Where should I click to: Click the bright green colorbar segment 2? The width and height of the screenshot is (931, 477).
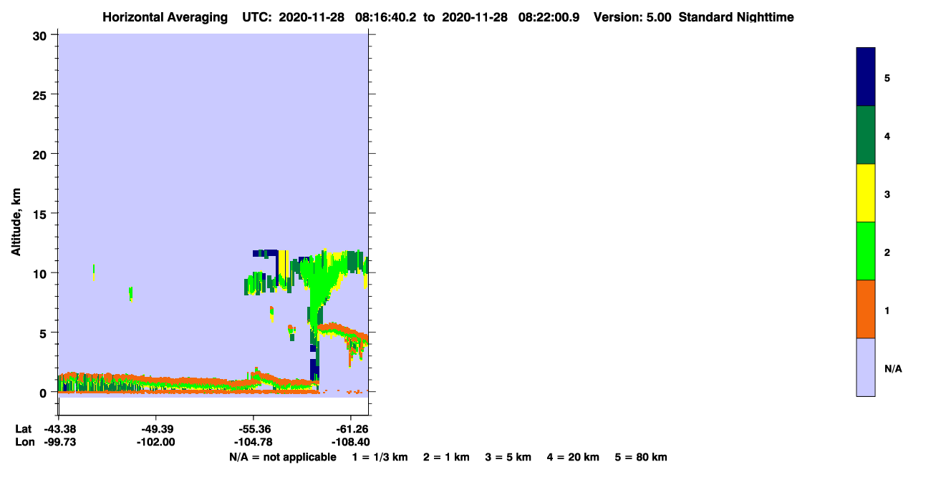point(865,251)
